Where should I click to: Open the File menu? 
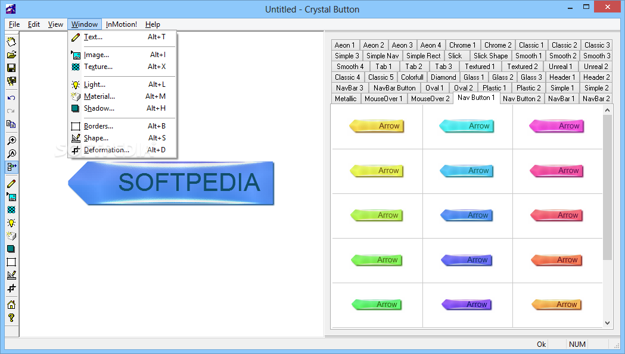(14, 24)
